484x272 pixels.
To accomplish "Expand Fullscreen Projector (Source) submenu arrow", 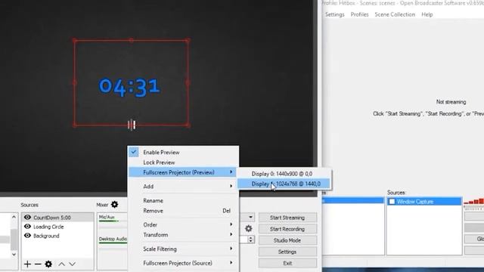I will tap(231, 263).
